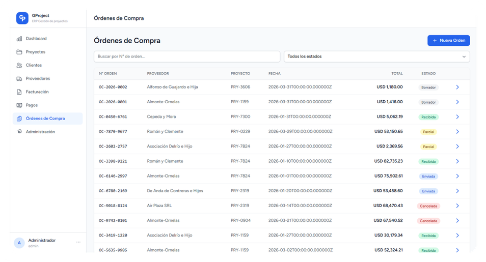Go to the Facturación menu item
This screenshot has height=262, width=486.
37,92
